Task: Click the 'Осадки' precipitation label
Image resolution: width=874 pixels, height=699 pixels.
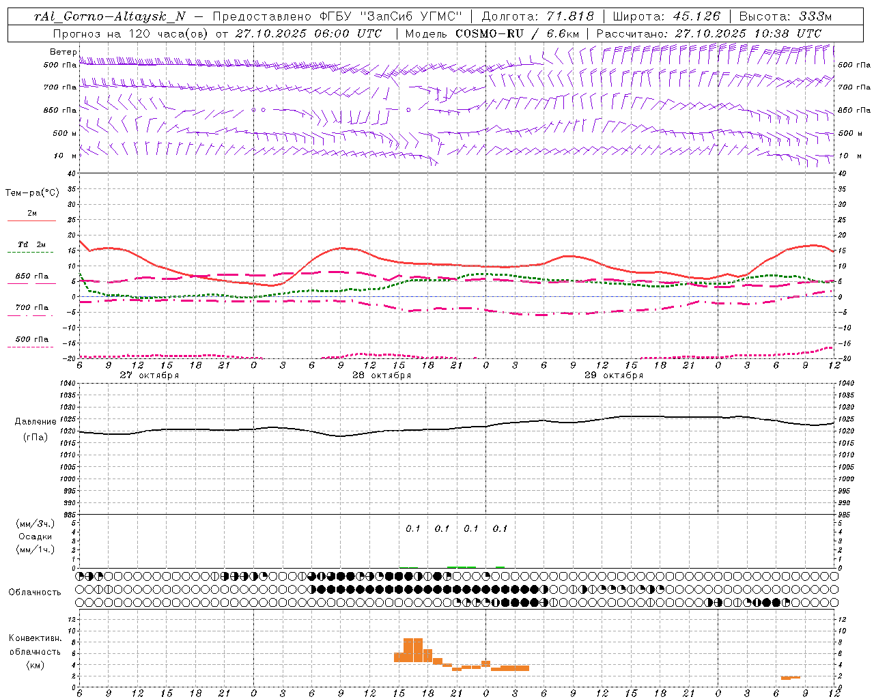Action: [36, 537]
